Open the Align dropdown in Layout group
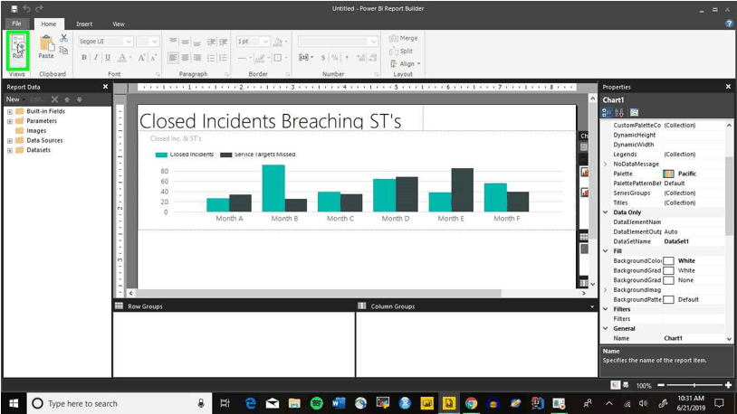The height and width of the screenshot is (414, 737). point(405,64)
